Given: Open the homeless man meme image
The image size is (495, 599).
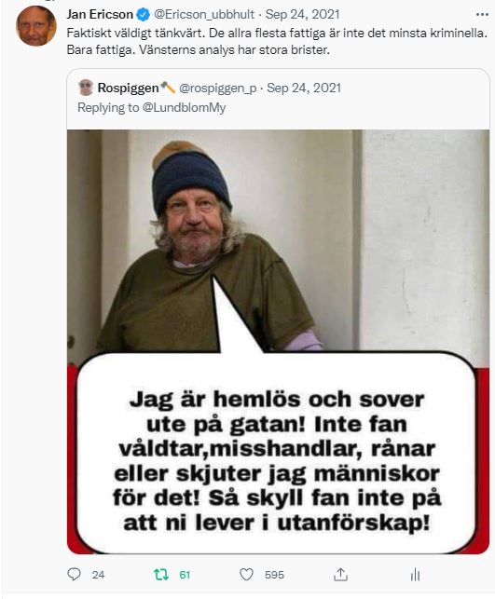Looking at the screenshot, I should 279,342.
